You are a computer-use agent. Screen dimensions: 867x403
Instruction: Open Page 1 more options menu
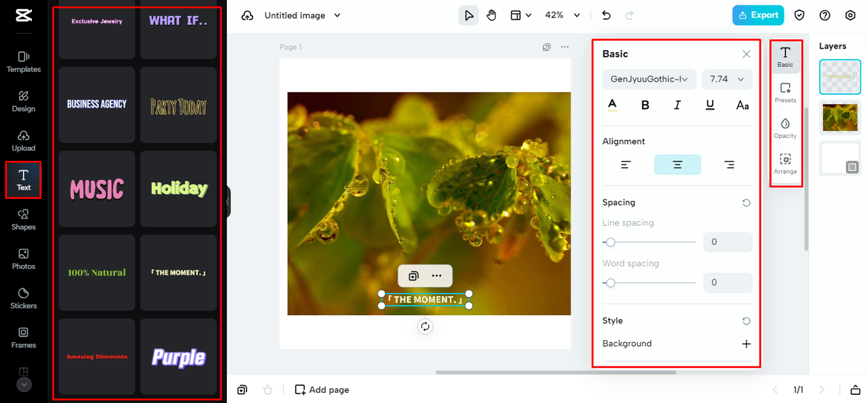click(565, 47)
